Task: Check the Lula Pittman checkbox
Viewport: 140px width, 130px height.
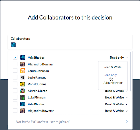Action: [x=15, y=97]
